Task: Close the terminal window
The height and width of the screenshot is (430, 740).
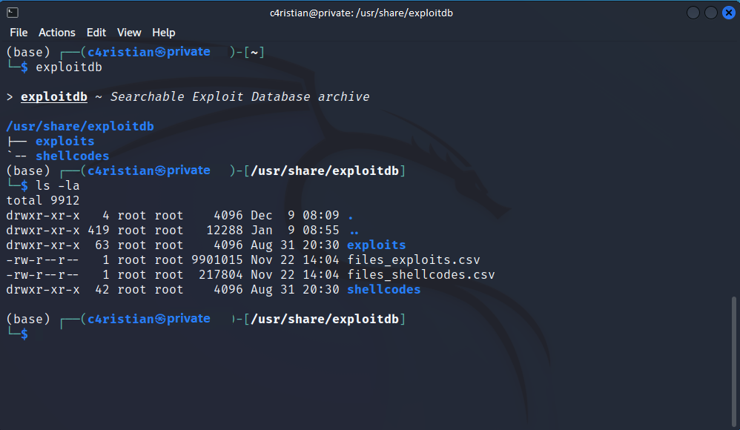Action: [728, 13]
